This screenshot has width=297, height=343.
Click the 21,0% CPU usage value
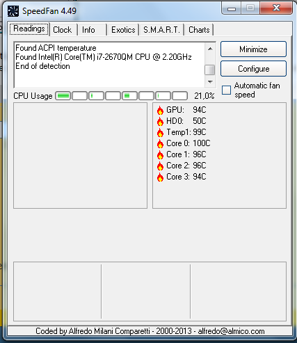[204, 96]
